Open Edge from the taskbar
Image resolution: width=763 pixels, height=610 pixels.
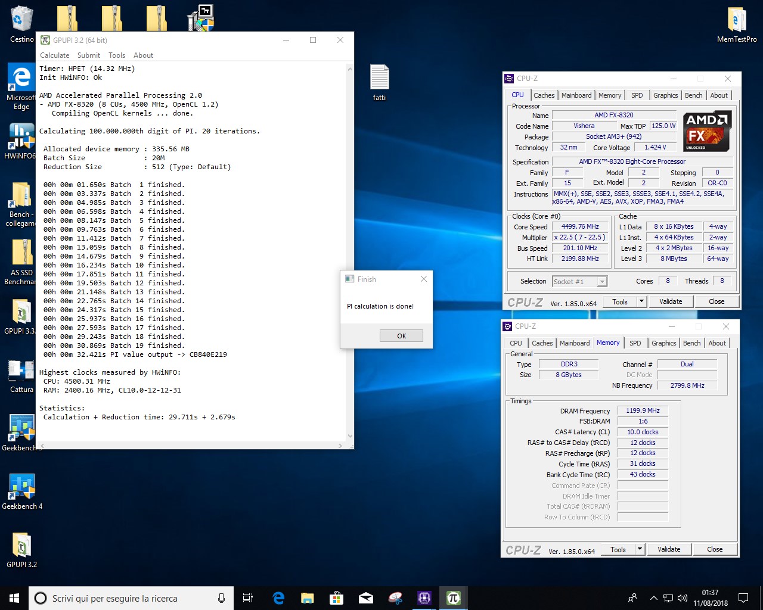(278, 598)
